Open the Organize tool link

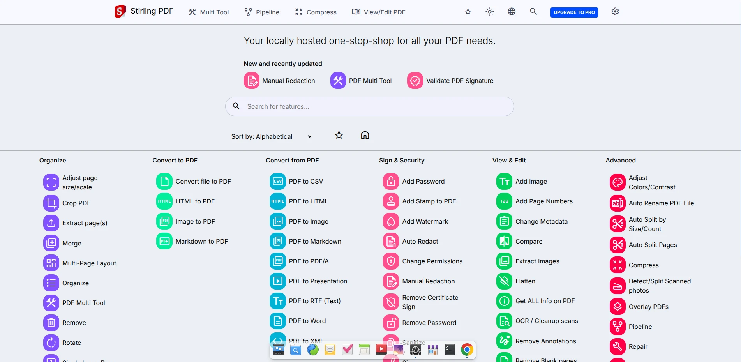(x=76, y=283)
